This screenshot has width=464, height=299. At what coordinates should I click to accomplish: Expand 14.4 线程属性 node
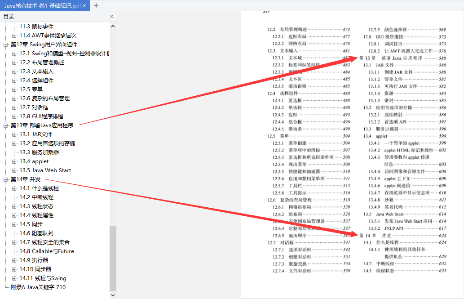click(14, 215)
